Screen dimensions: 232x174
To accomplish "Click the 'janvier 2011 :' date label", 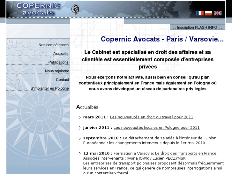I will 98,127.
